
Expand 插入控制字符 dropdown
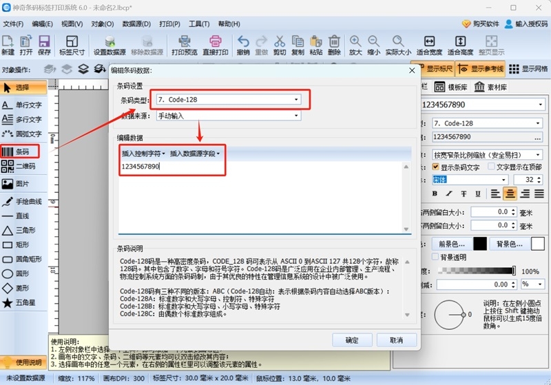pos(143,154)
